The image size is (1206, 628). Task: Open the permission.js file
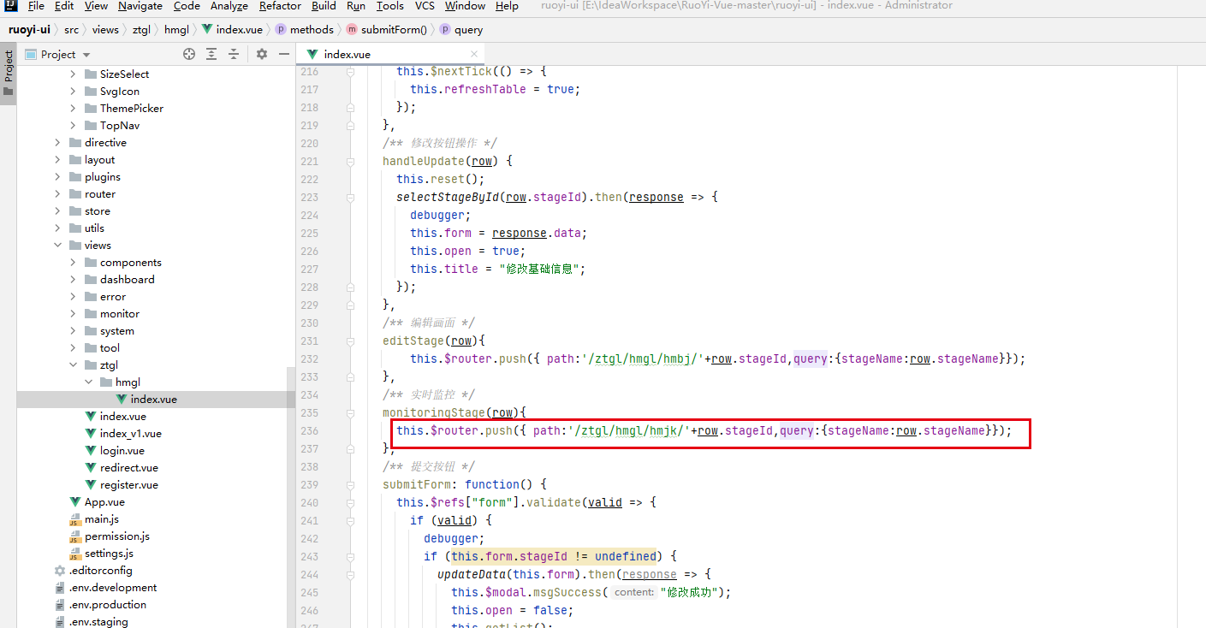(x=116, y=536)
